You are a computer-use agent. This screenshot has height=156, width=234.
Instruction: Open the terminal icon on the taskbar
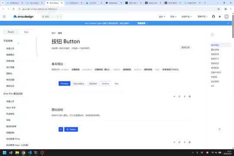(36, 153)
